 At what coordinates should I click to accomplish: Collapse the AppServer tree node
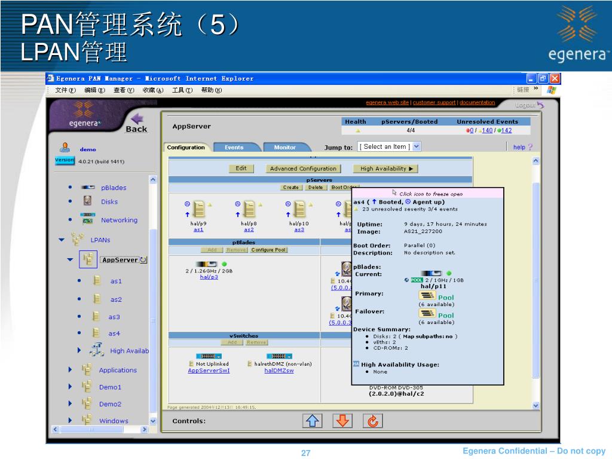coord(70,259)
